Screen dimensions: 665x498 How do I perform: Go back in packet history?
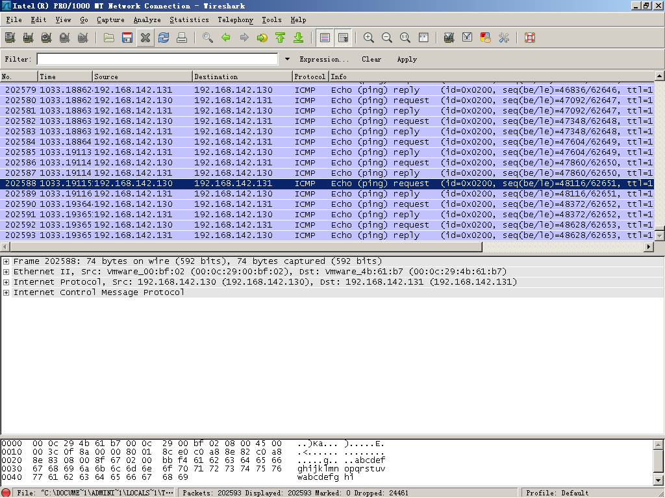226,38
